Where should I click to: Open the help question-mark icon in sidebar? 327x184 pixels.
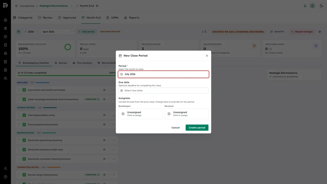tap(5, 177)
